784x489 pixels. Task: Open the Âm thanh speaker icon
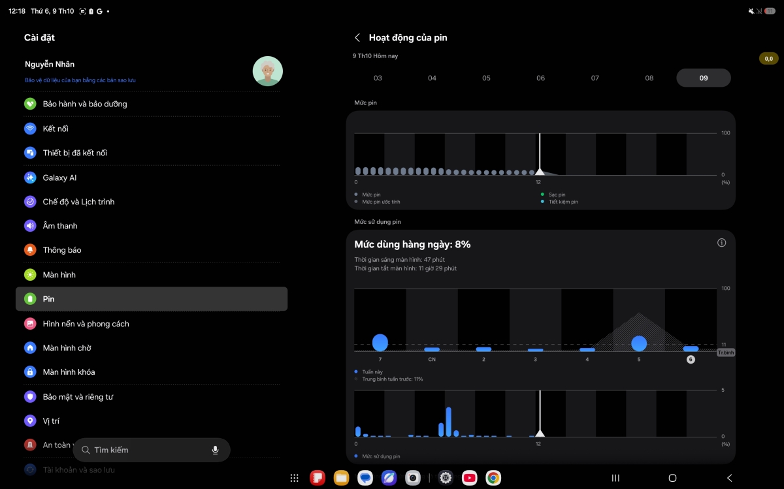(x=30, y=226)
